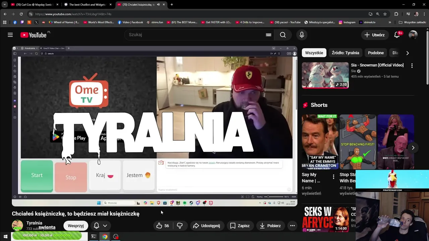The width and height of the screenshot is (429, 241).
Task: Open the browser extensions puzzle icon
Action: (396, 14)
